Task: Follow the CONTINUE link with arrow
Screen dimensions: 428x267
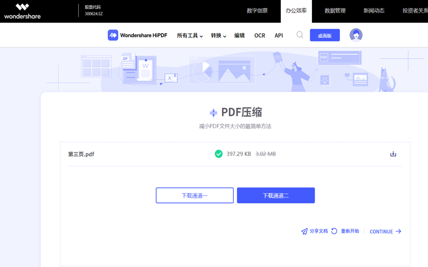Action: 385,232
